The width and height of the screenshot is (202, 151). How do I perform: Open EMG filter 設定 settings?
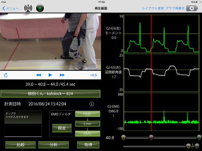click(x=62, y=128)
